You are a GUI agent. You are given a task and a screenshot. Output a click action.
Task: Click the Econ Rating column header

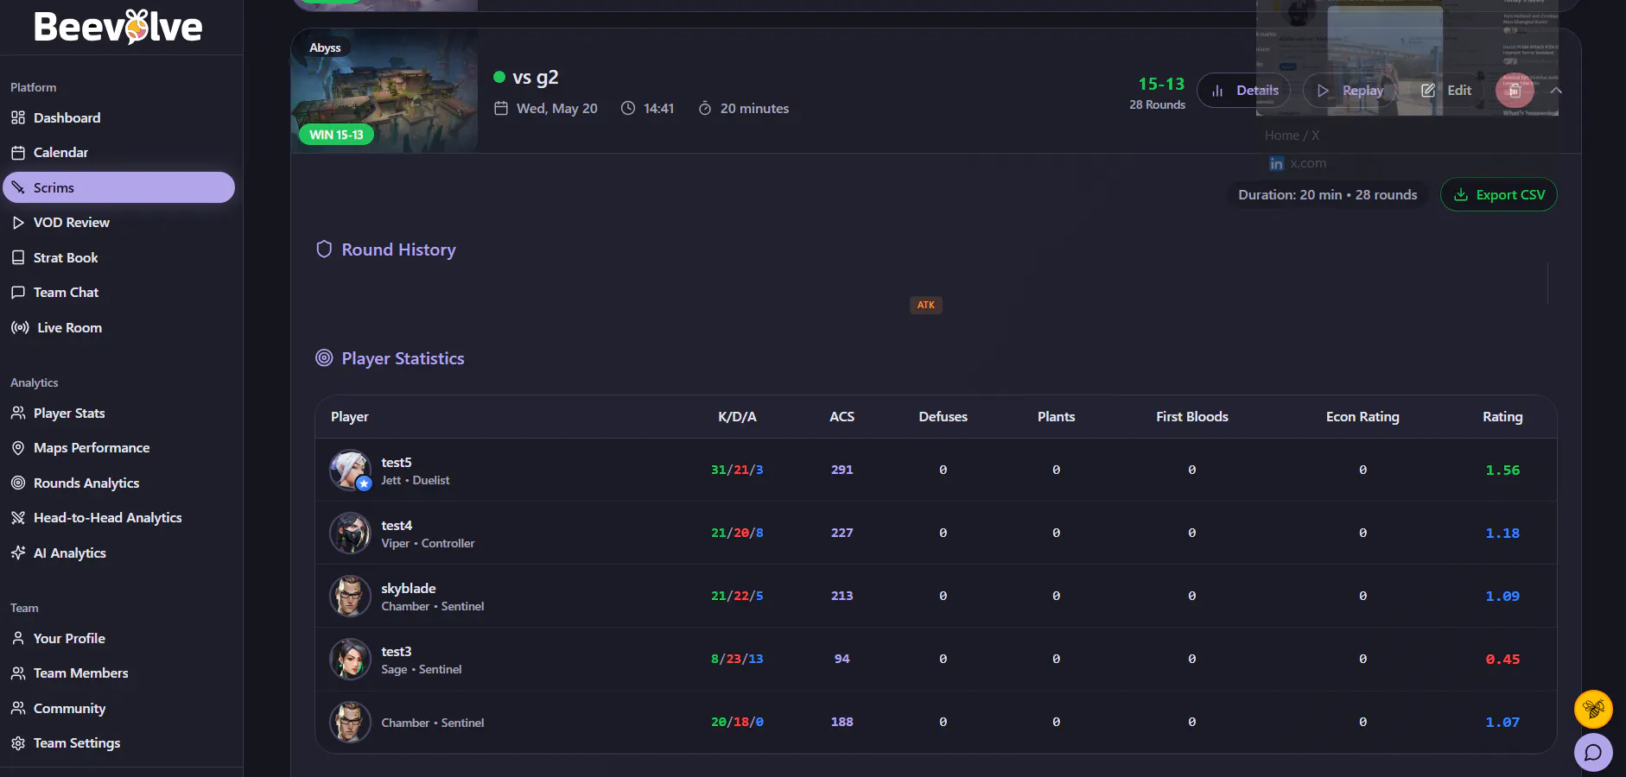tap(1362, 417)
